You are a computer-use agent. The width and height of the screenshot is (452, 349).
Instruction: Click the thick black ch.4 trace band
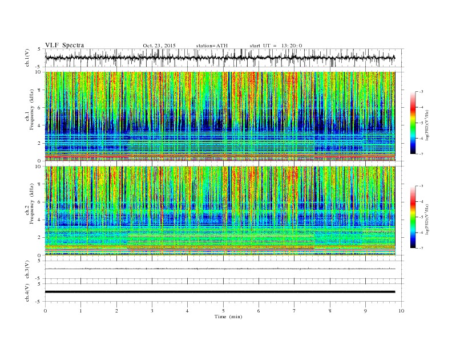coord(220,292)
